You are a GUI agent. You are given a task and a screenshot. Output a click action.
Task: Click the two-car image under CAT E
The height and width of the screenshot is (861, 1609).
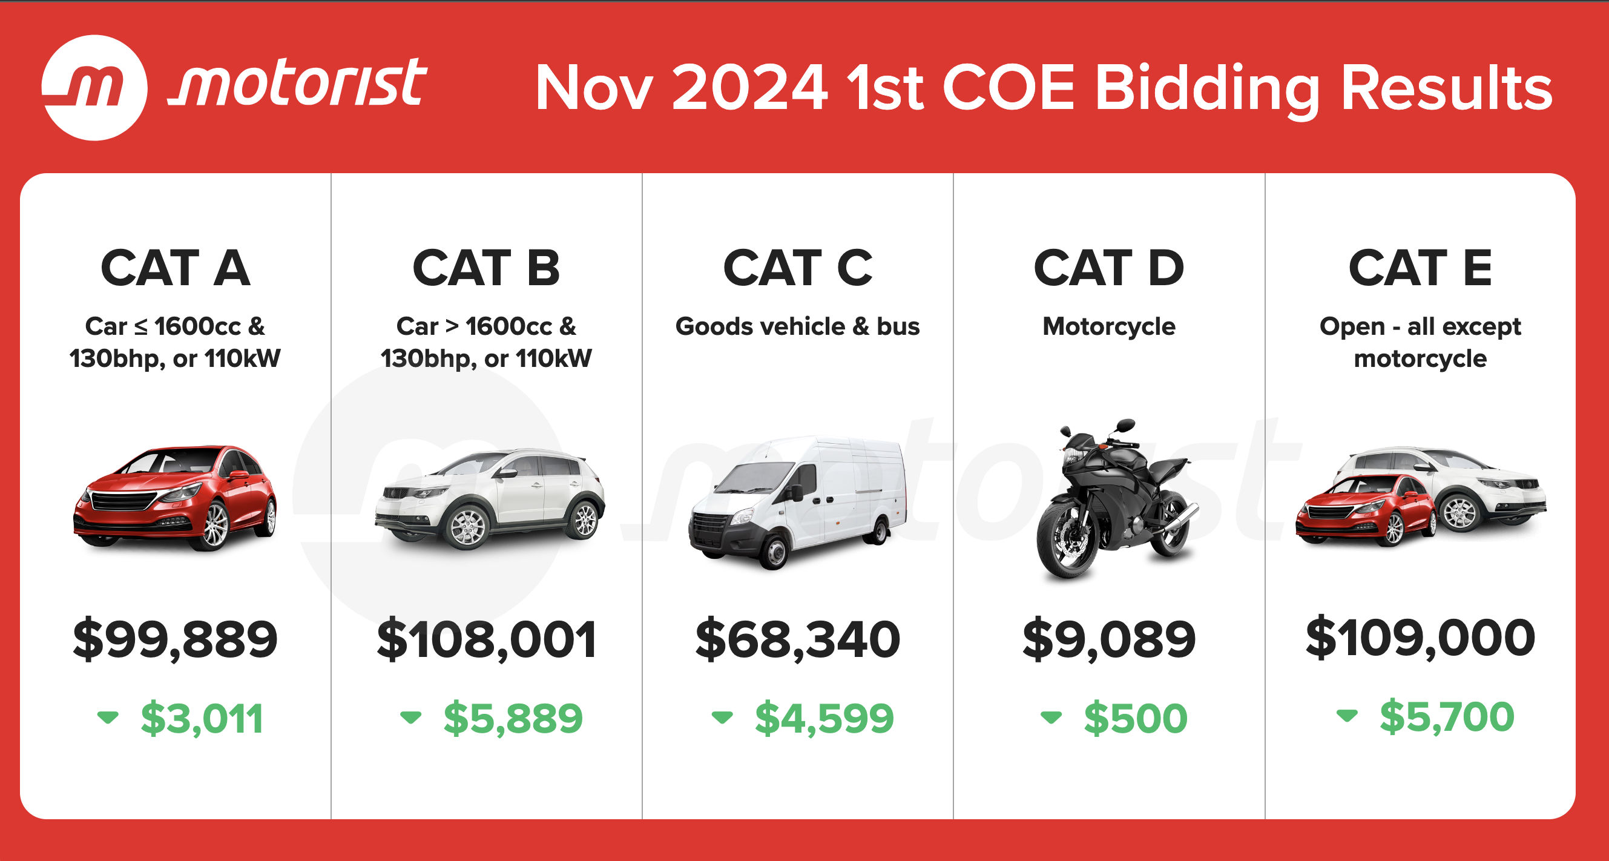(x=1420, y=497)
